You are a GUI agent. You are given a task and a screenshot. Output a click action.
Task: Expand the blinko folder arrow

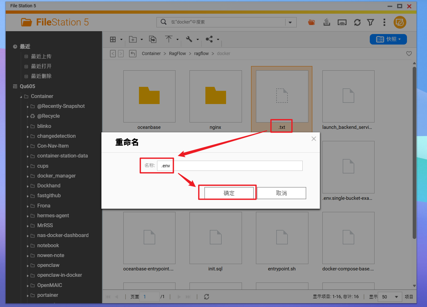coord(28,127)
